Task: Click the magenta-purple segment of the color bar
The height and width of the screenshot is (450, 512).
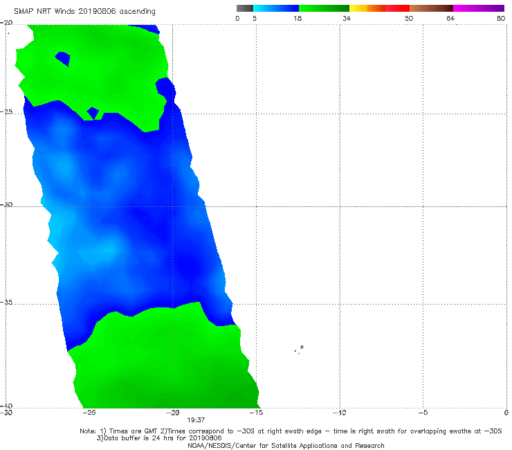Action: pos(479,8)
